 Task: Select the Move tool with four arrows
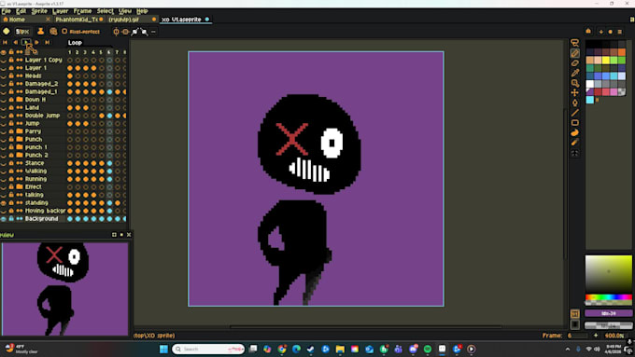(x=574, y=93)
